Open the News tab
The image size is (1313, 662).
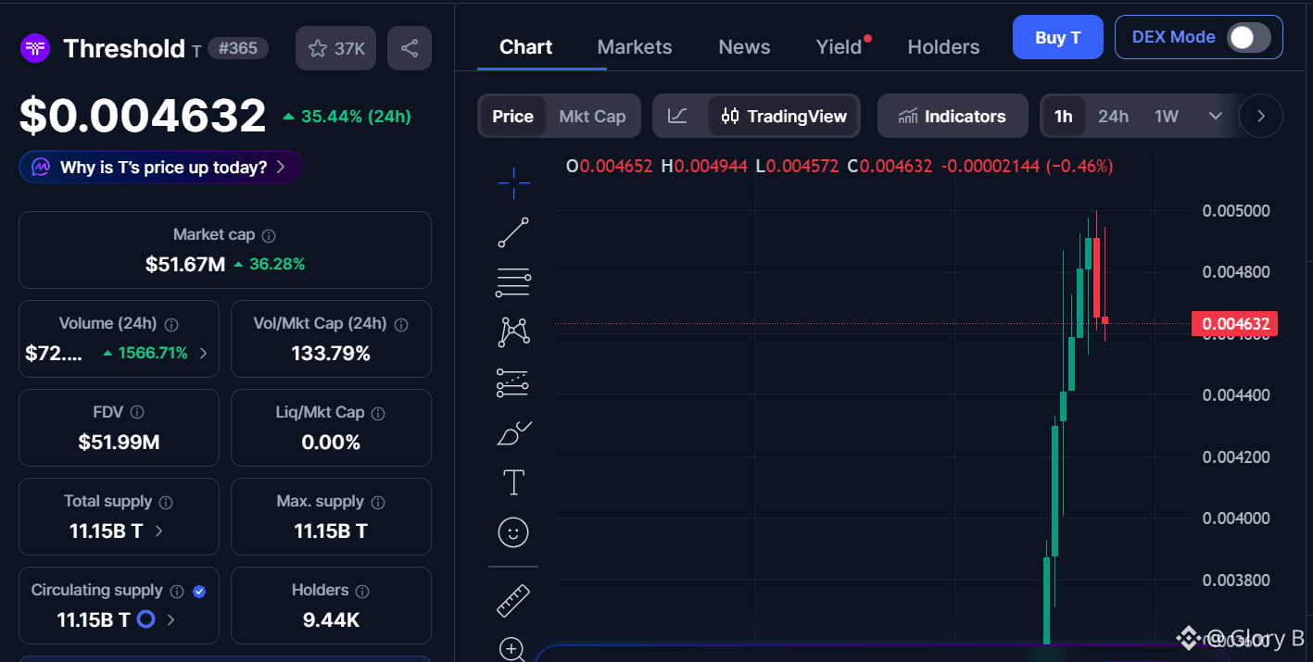(x=744, y=46)
